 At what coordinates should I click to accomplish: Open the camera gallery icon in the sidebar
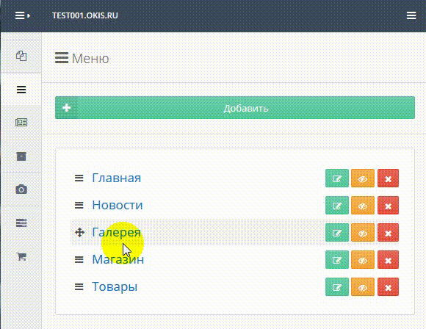pyautogui.click(x=21, y=189)
